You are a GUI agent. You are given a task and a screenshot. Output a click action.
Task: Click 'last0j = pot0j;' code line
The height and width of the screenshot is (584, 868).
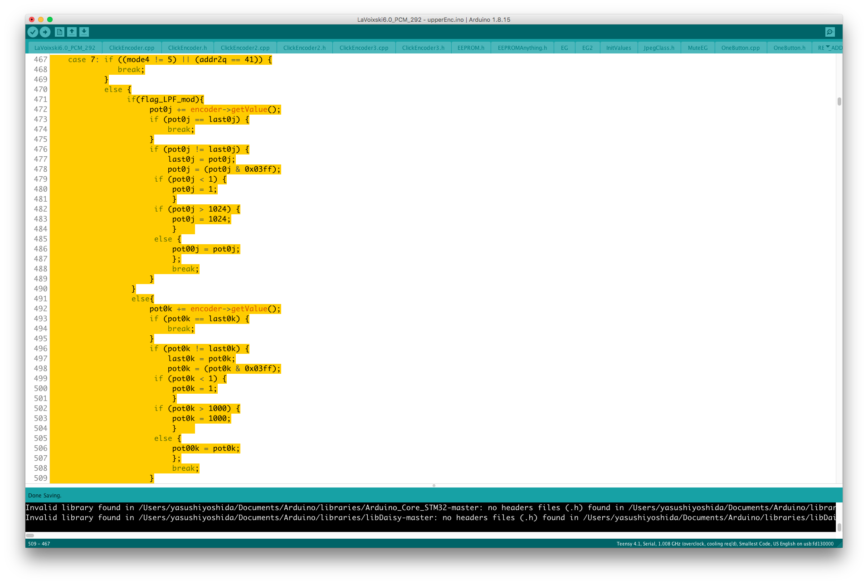pyautogui.click(x=201, y=159)
